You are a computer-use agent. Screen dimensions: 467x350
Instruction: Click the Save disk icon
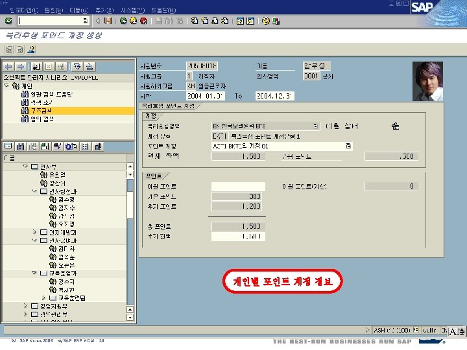pyautogui.click(x=108, y=21)
